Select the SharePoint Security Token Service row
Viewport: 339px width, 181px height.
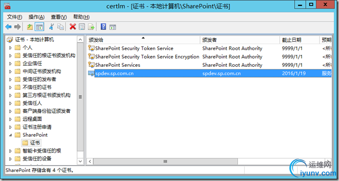(209, 48)
